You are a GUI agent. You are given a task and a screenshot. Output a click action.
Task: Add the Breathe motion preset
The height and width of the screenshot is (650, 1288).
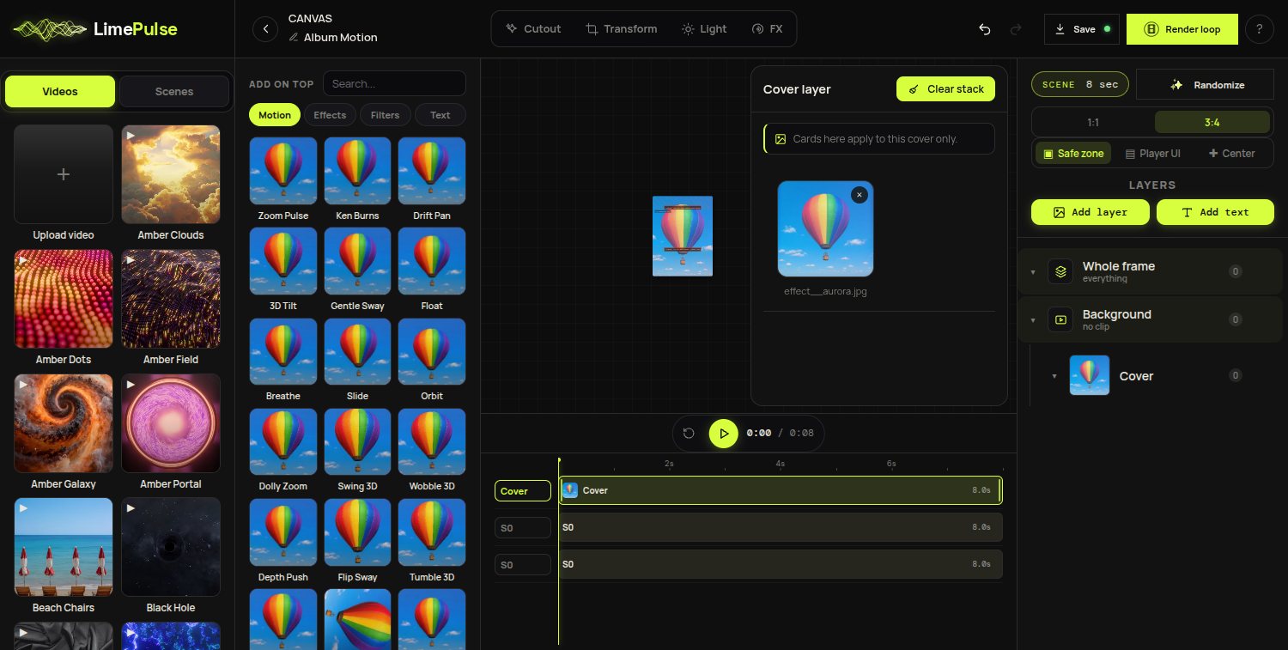point(283,352)
